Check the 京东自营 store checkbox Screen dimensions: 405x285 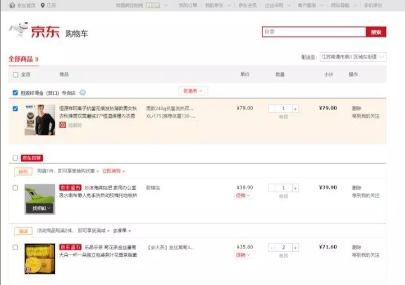pos(16,158)
